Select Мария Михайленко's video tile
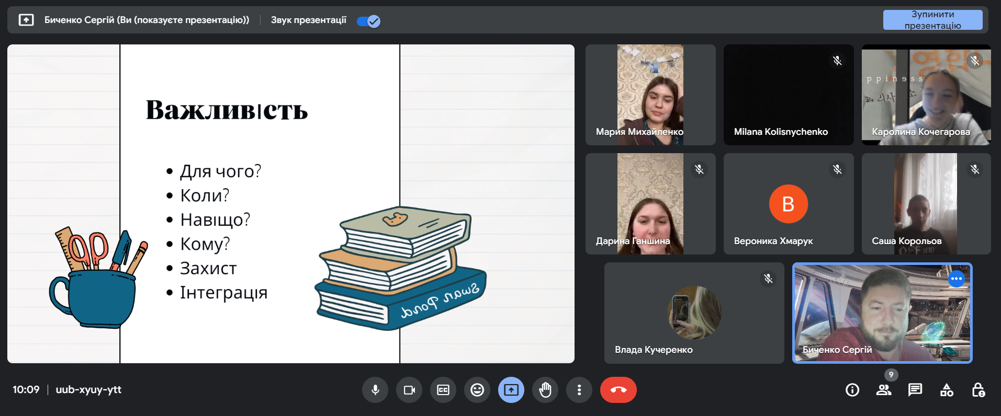The height and width of the screenshot is (416, 1001). [650, 95]
